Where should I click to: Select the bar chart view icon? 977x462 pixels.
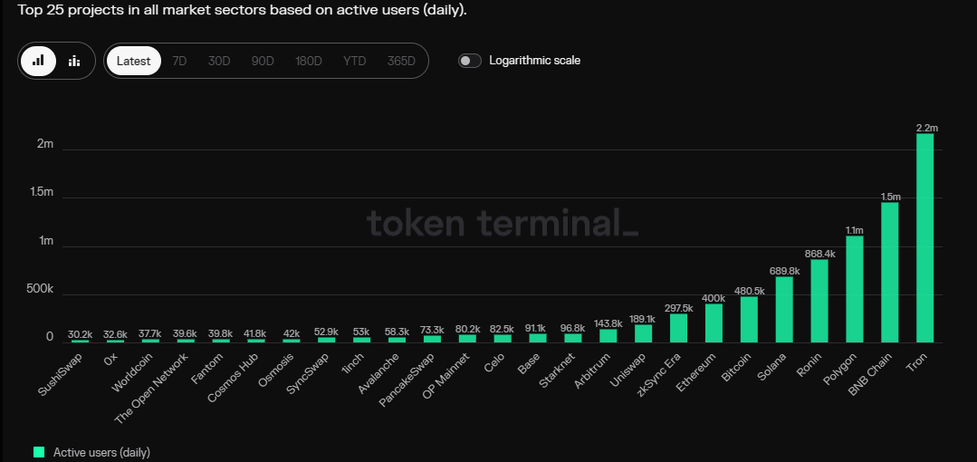pyautogui.click(x=38, y=61)
